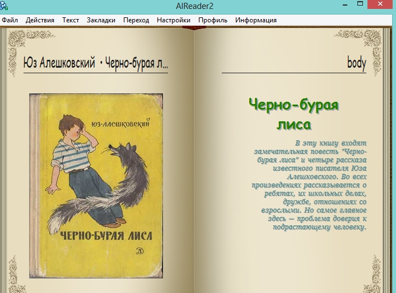The height and width of the screenshot is (293, 396).
Task: Open the Закладки menu
Action: (x=101, y=20)
